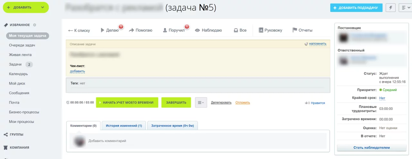Viewport: 412px width, 159px height.
Task: Open Поручил tasks filter
Action: click(x=173, y=30)
